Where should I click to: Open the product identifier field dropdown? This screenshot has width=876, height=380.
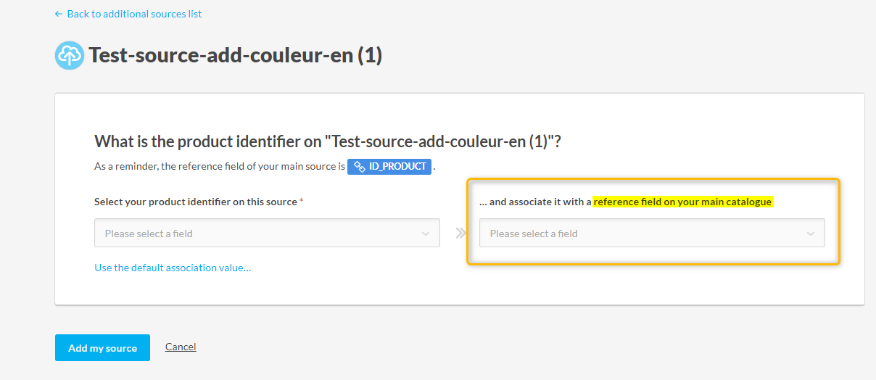pyautogui.click(x=267, y=234)
